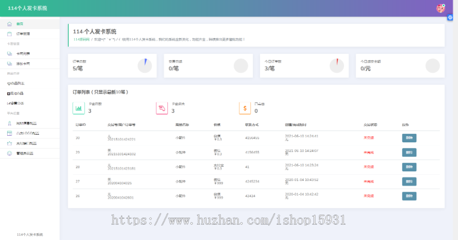
Task: Click the admin settings smiley icon
Action: coord(9,153)
